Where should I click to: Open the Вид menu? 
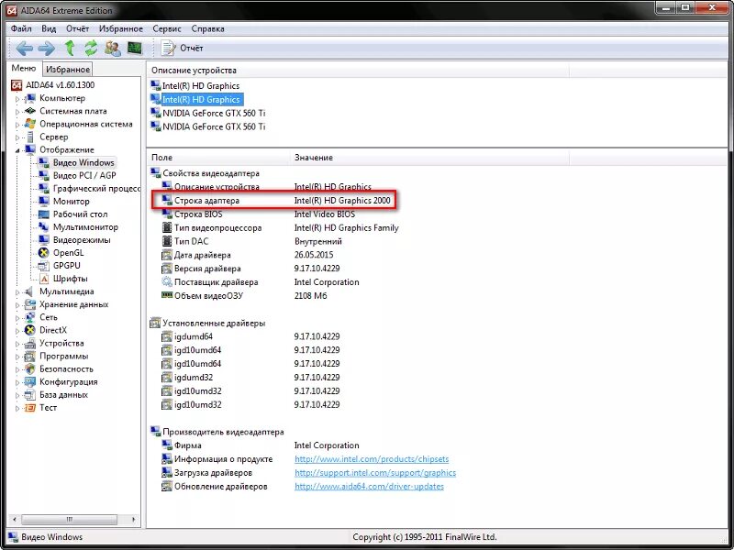[x=49, y=28]
